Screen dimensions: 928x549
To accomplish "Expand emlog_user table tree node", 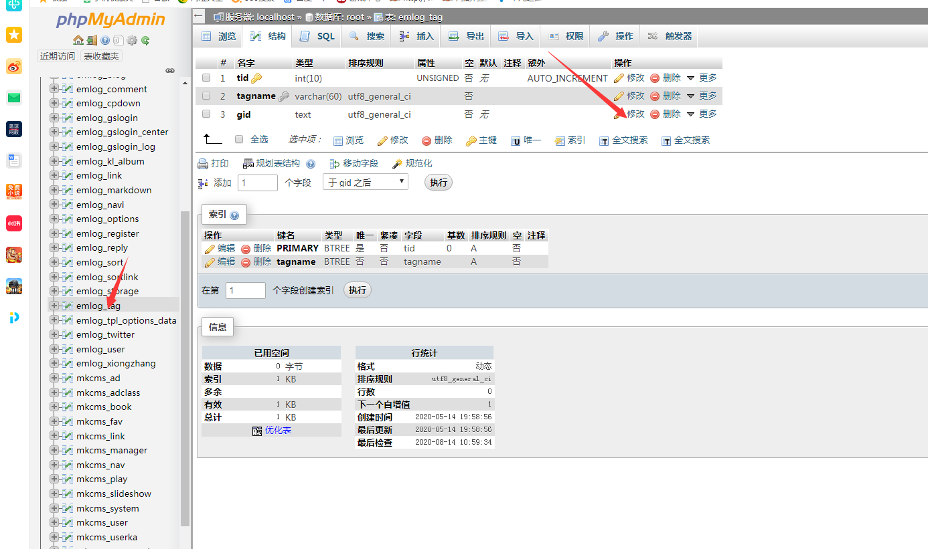I will pos(54,349).
